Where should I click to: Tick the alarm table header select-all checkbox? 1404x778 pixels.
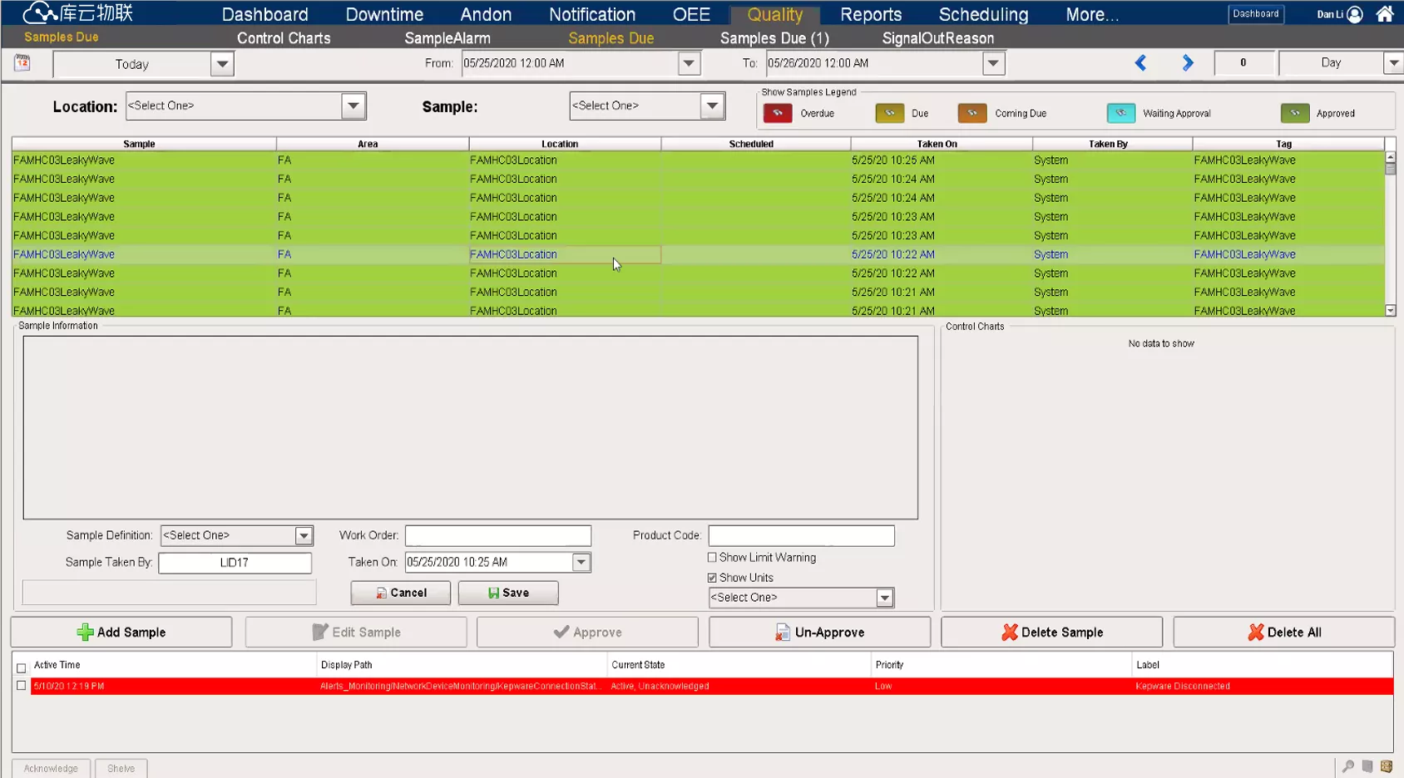[x=22, y=668]
